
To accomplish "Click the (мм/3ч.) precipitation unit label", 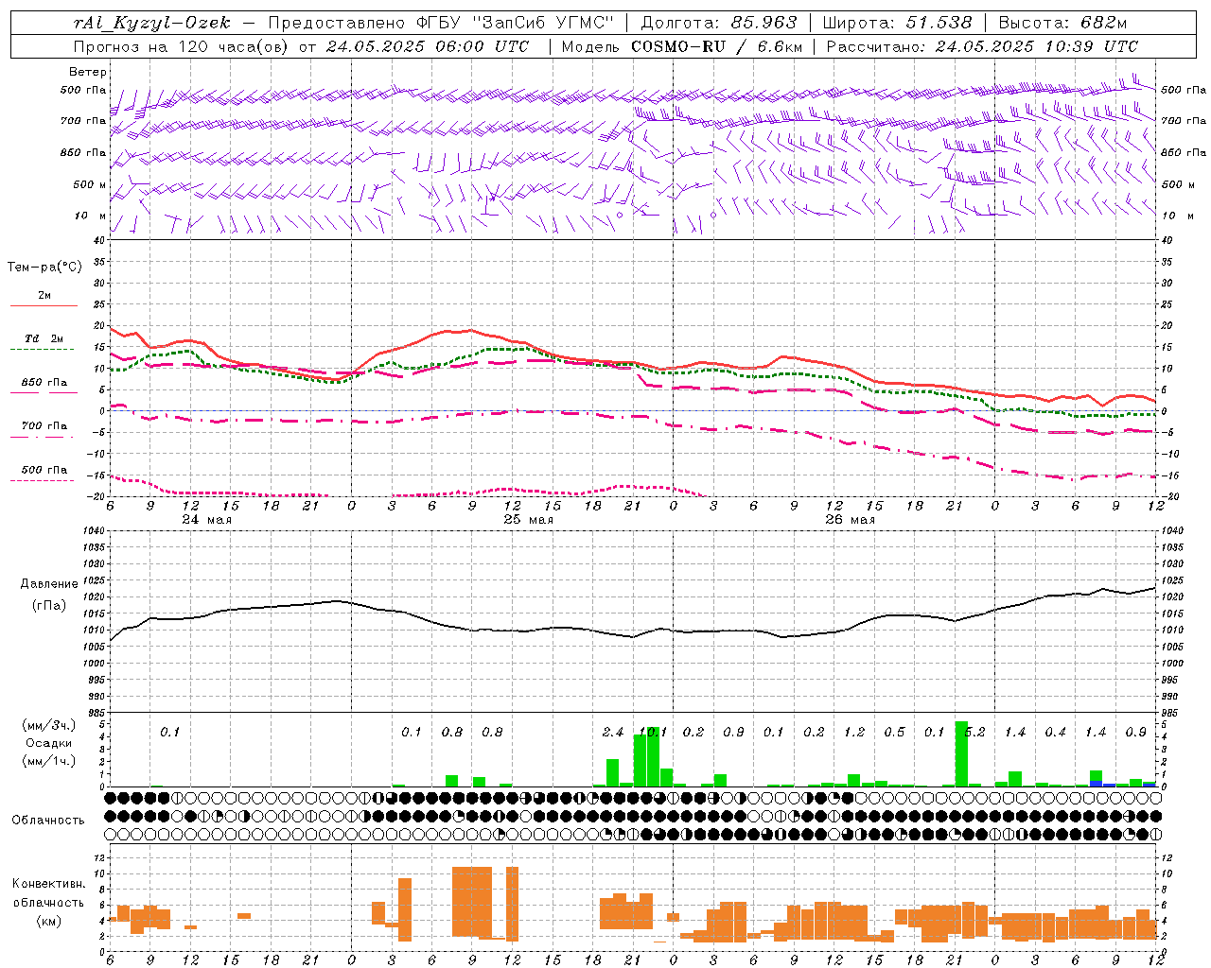I will (49, 726).
